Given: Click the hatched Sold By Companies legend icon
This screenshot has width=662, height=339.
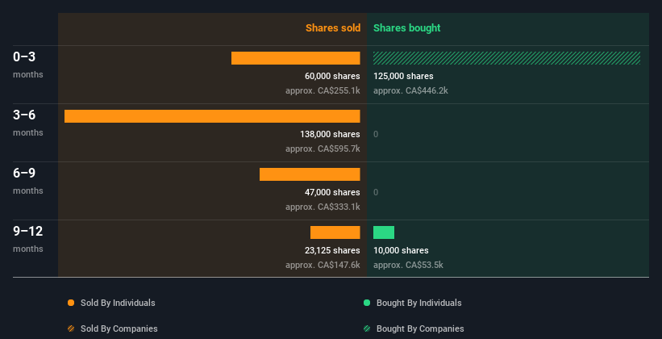Looking at the screenshot, I should pos(71,329).
